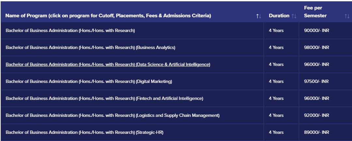Open the BBA Strategic-HR program link
Screen dimensions: 352x141
pos(84,133)
